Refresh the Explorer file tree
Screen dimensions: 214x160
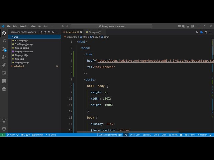49,32
